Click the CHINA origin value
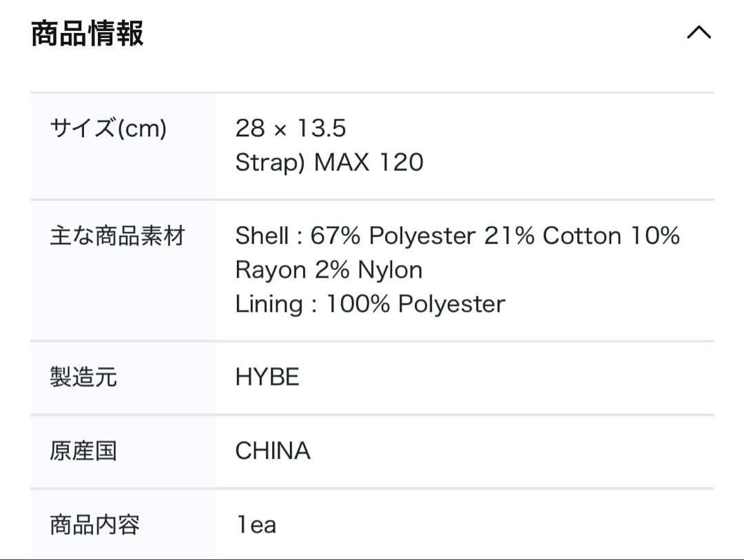 (x=273, y=451)
